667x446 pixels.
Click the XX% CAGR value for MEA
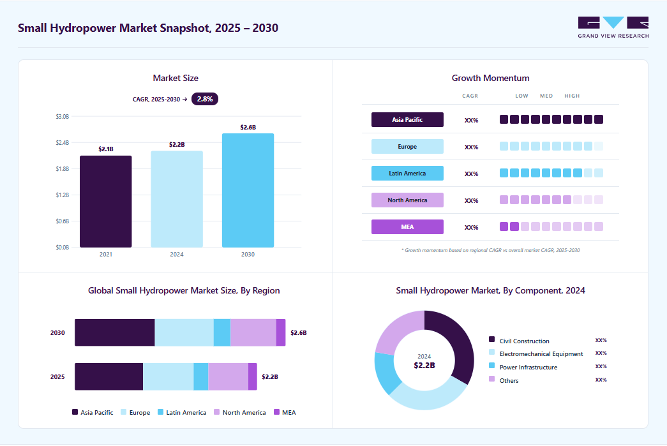click(x=471, y=227)
